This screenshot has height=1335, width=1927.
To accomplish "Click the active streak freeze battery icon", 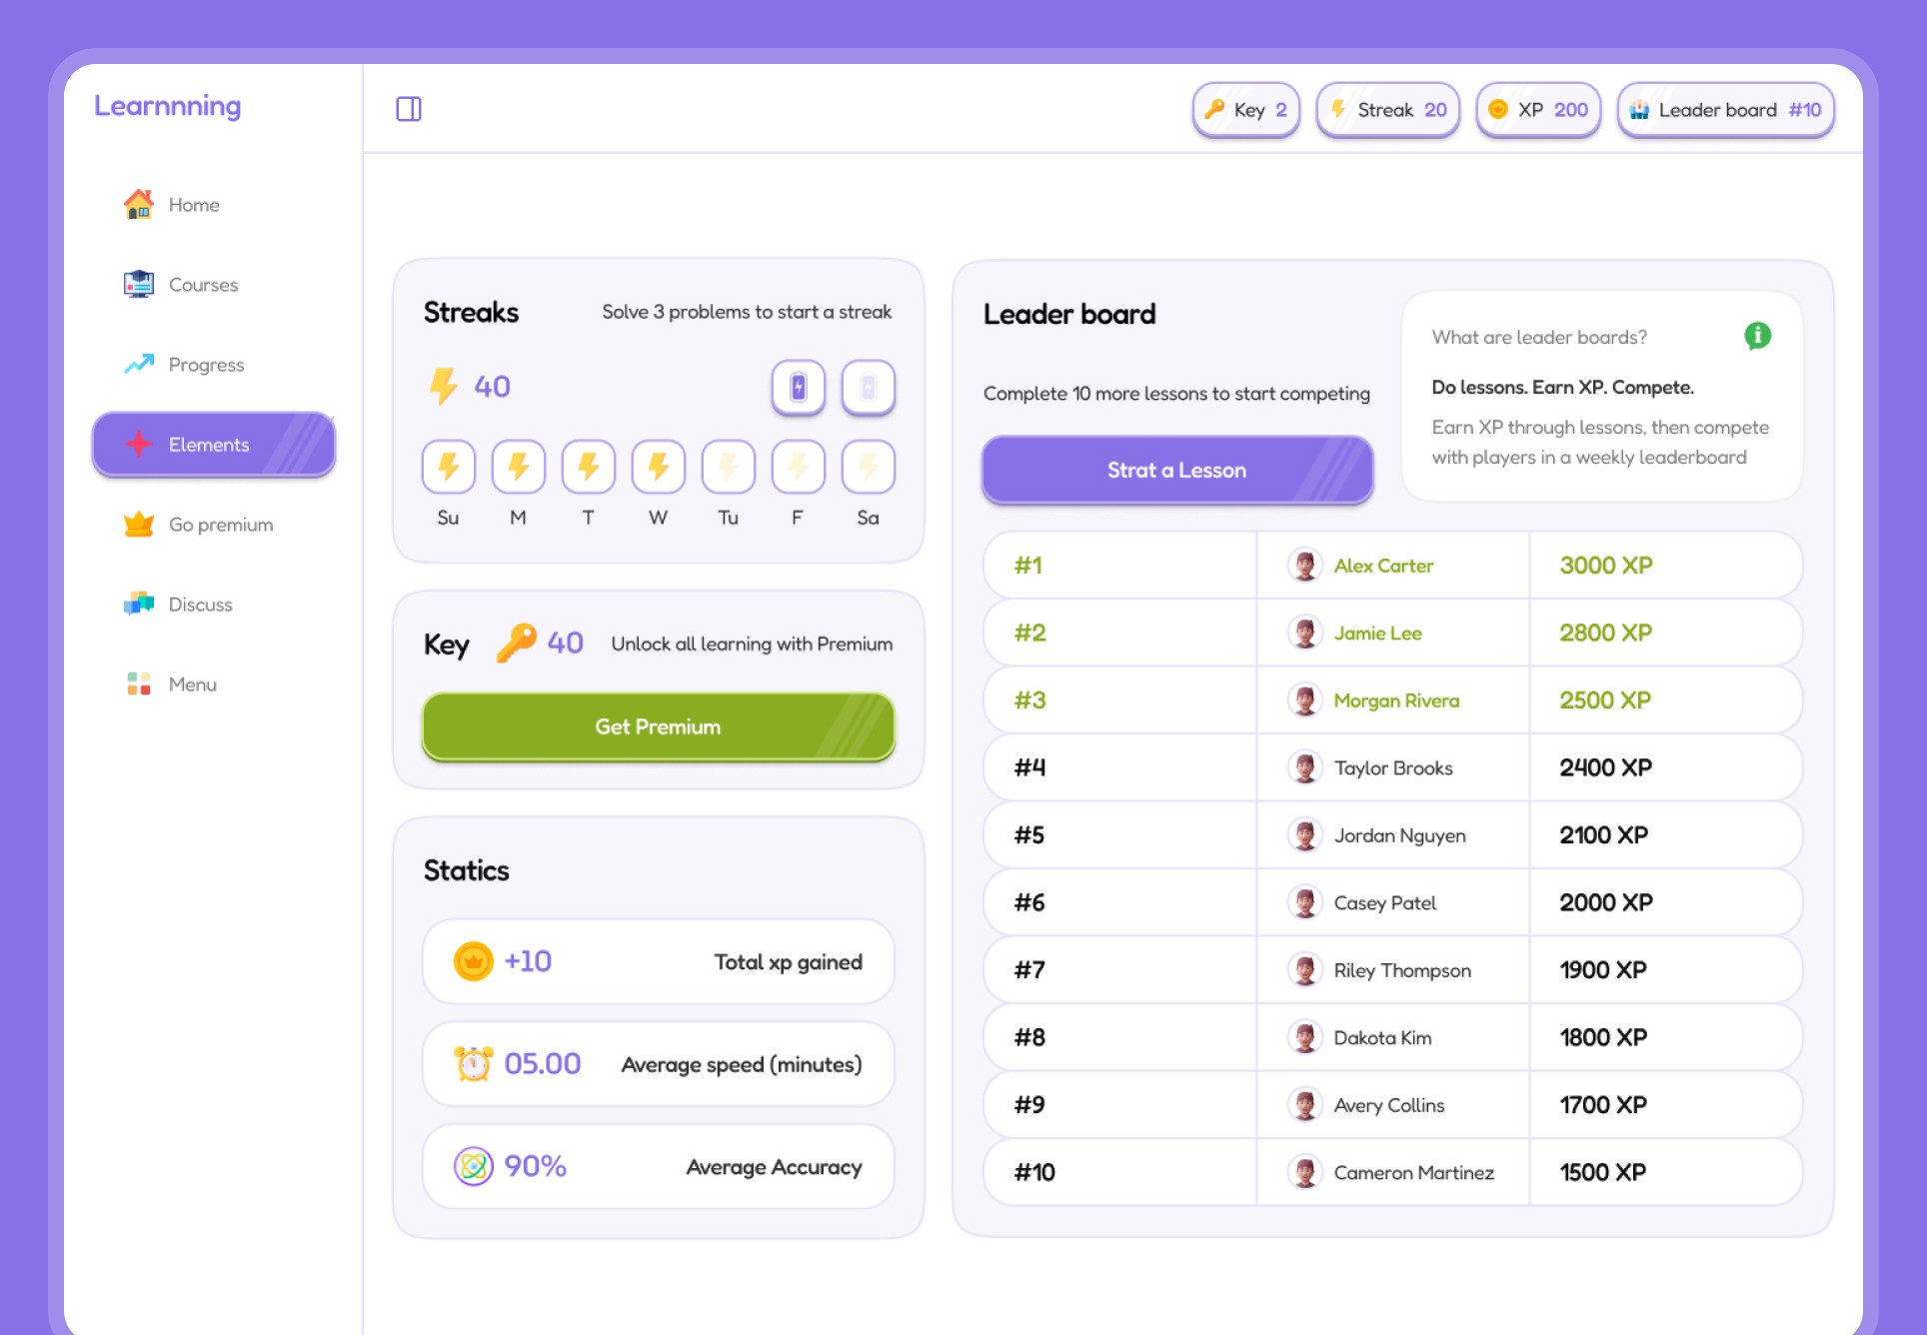I will [798, 387].
